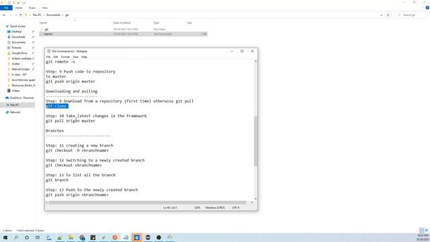Open the Share ribbon tab in Explorer
The image size is (430, 242).
[x=32, y=7]
